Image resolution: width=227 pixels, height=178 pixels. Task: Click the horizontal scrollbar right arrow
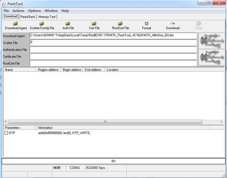click(x=222, y=122)
